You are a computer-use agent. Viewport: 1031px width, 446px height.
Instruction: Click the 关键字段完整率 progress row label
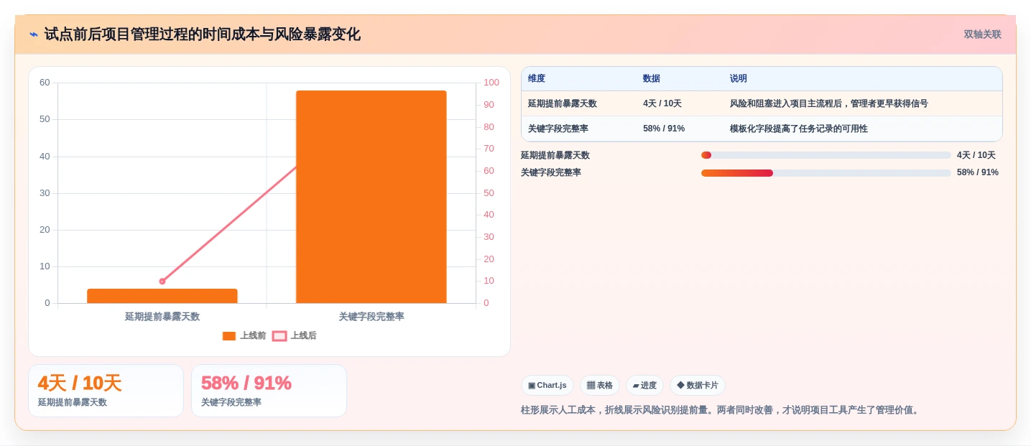coord(551,172)
